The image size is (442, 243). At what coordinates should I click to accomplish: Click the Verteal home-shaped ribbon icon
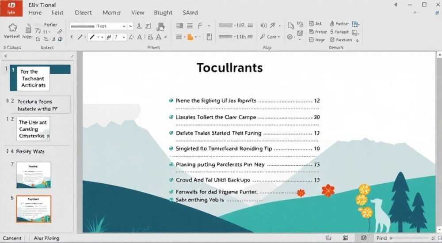[12, 28]
